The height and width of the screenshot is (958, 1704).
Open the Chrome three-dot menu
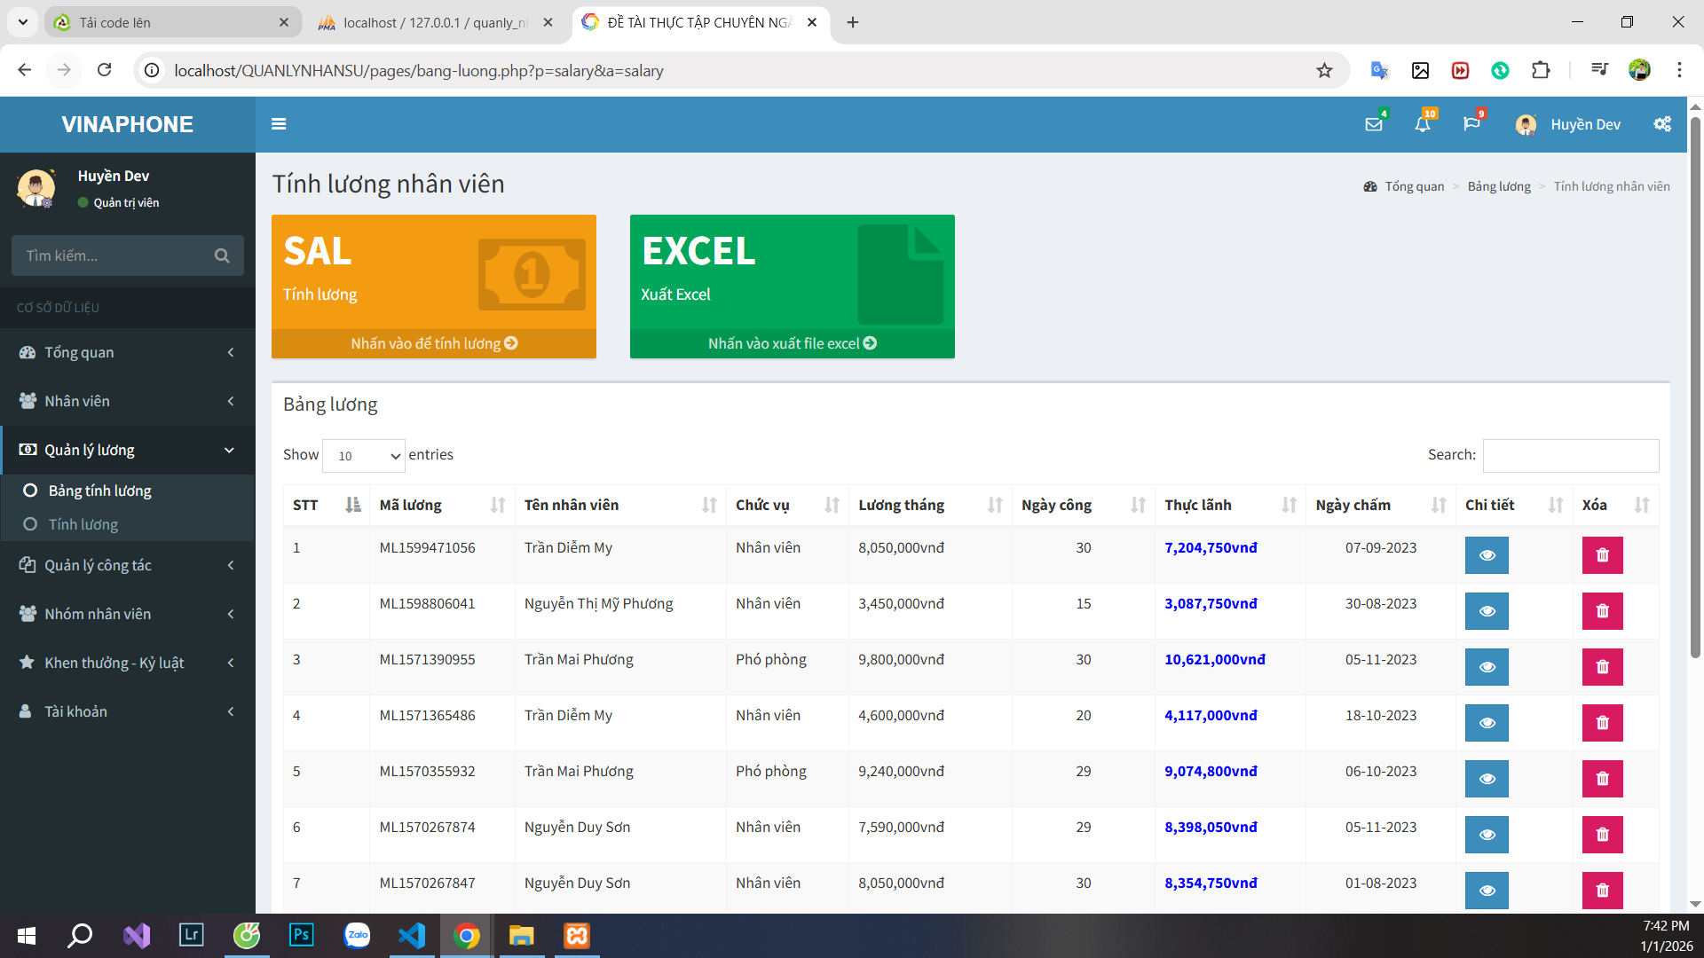1679,70
